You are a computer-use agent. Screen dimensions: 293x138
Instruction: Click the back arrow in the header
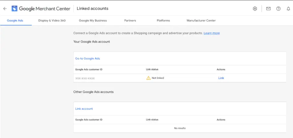[5, 9]
